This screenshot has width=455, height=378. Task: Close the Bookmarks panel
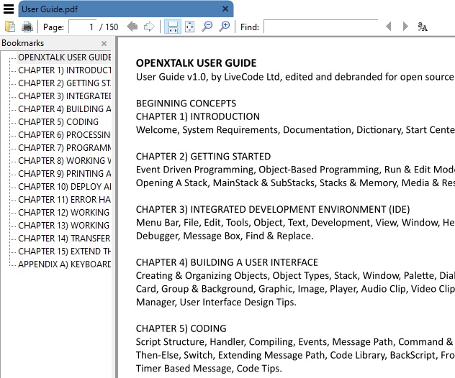coord(104,43)
